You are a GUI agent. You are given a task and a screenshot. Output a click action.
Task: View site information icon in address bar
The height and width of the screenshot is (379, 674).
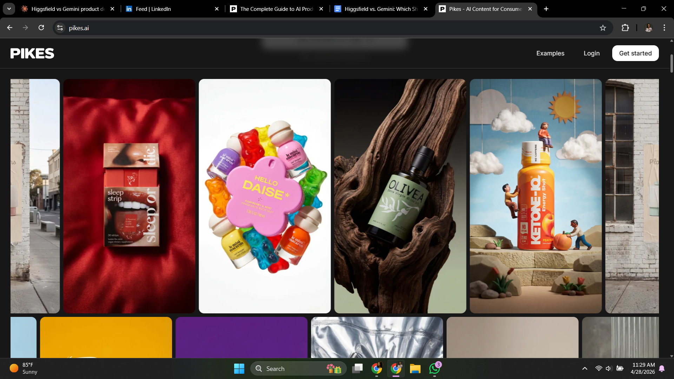tap(60, 28)
